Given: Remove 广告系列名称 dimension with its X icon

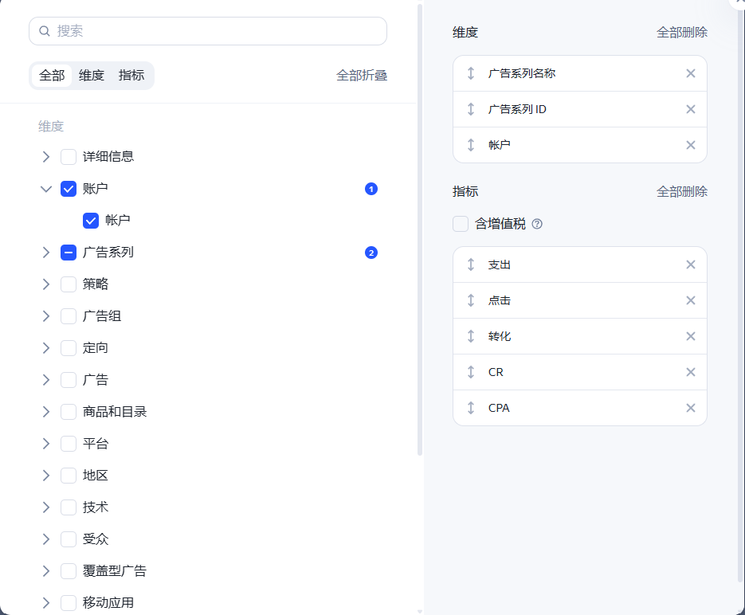Looking at the screenshot, I should pyautogui.click(x=690, y=73).
